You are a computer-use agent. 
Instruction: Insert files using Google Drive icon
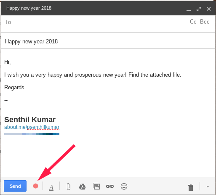click(x=82, y=187)
